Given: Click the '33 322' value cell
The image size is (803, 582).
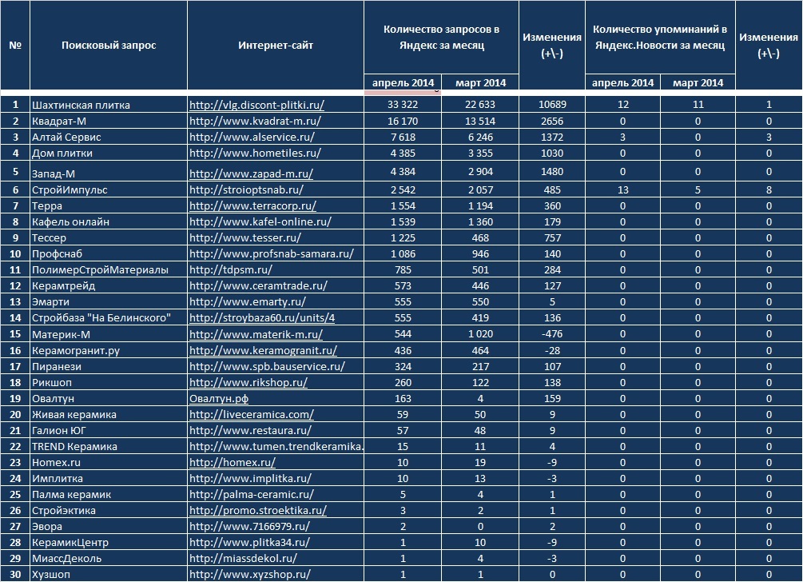Looking at the screenshot, I should click(x=403, y=104).
